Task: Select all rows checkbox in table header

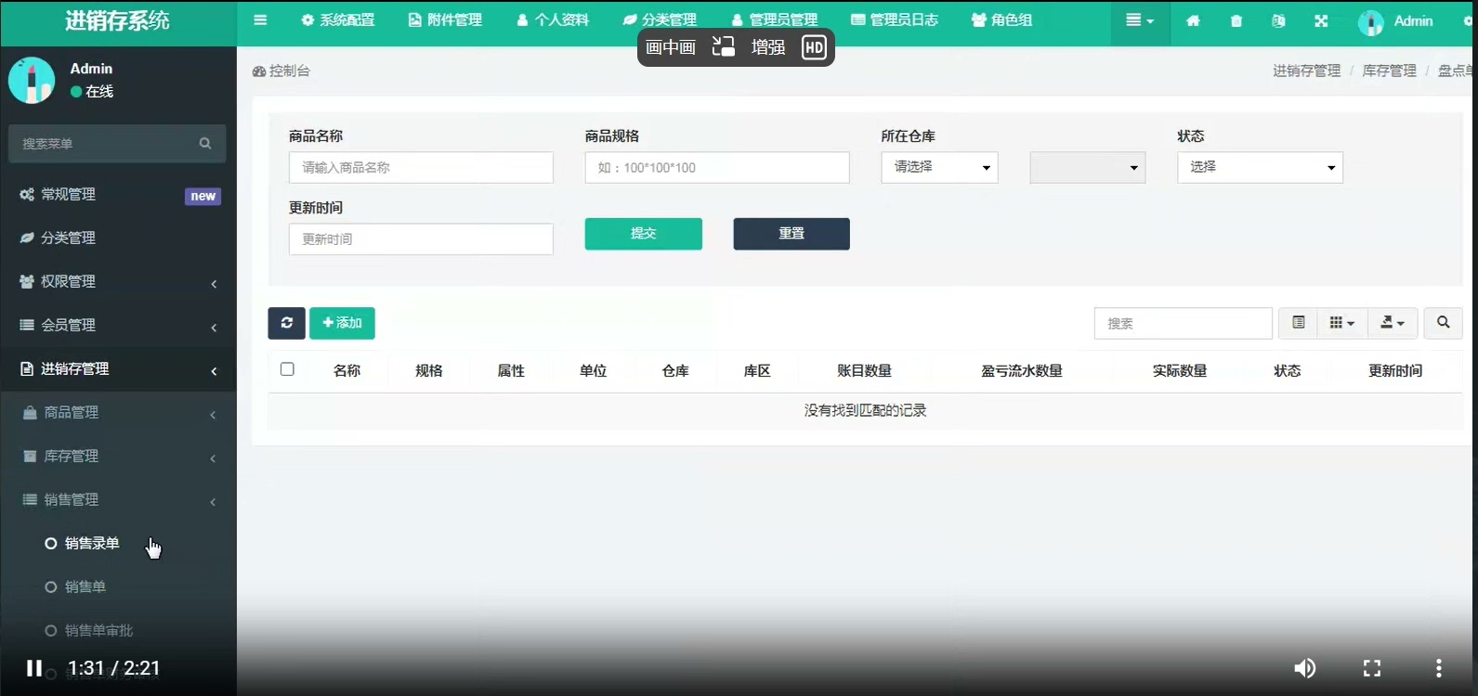Action: (287, 369)
